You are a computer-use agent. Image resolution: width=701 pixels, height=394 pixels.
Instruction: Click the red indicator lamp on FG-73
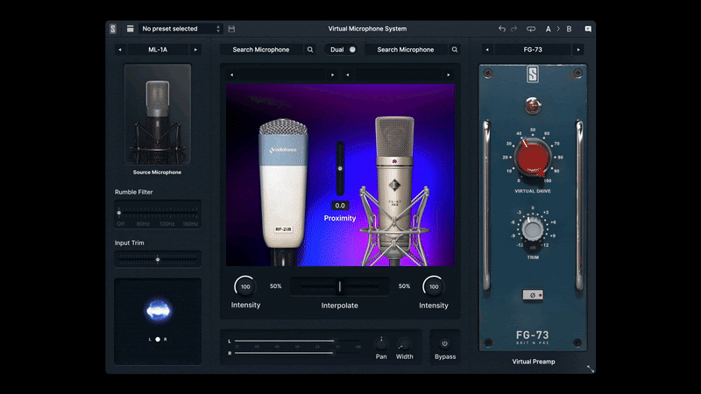pos(533,106)
